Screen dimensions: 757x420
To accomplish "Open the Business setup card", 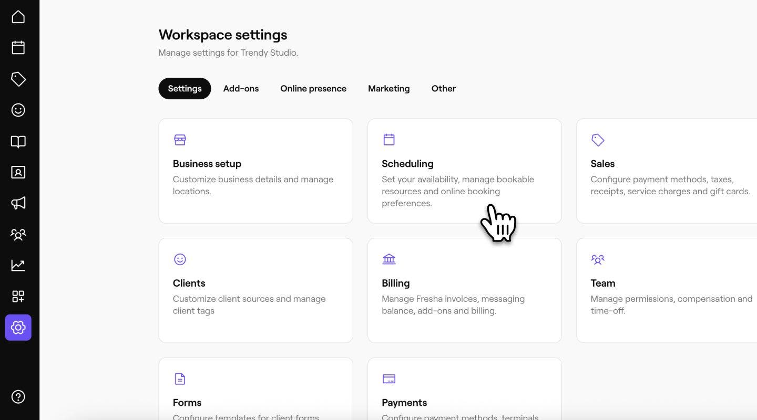I will coord(256,171).
